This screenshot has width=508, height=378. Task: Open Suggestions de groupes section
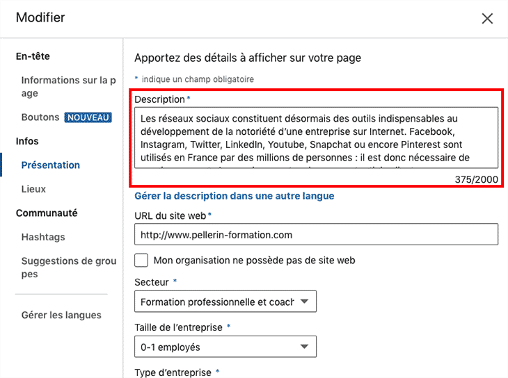[x=69, y=268]
